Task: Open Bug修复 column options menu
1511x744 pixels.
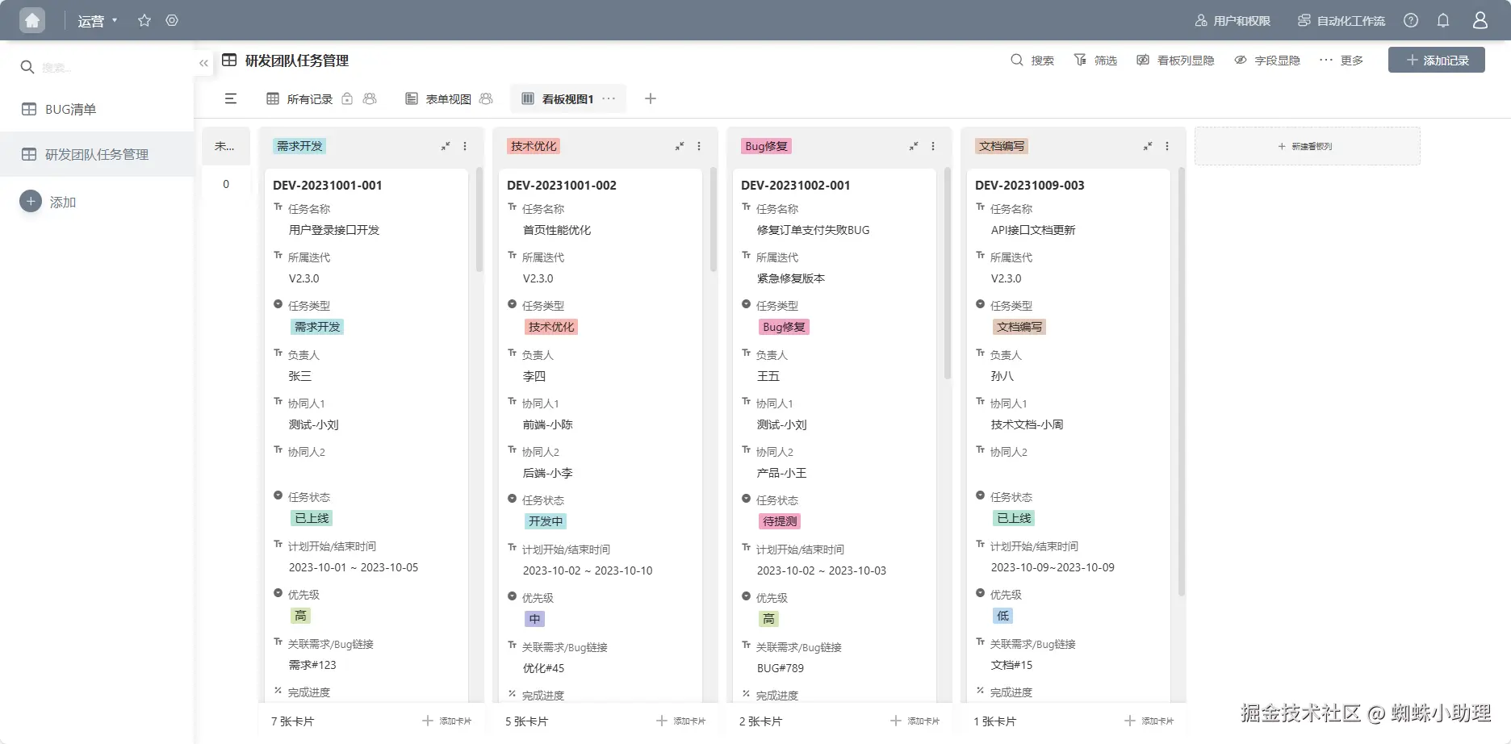Action: (933, 146)
